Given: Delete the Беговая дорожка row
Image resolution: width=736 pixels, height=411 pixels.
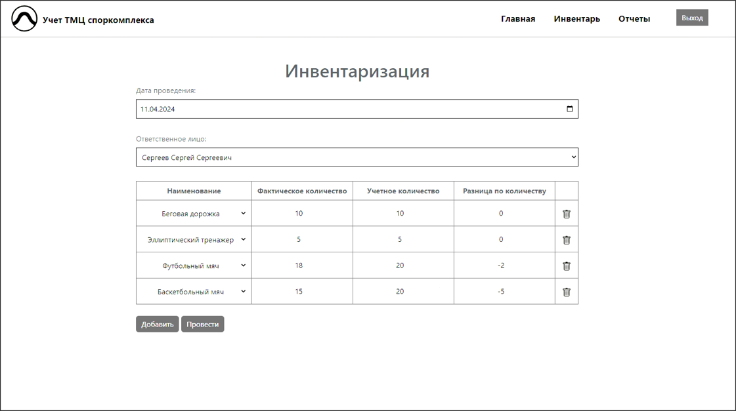Looking at the screenshot, I should [x=567, y=214].
